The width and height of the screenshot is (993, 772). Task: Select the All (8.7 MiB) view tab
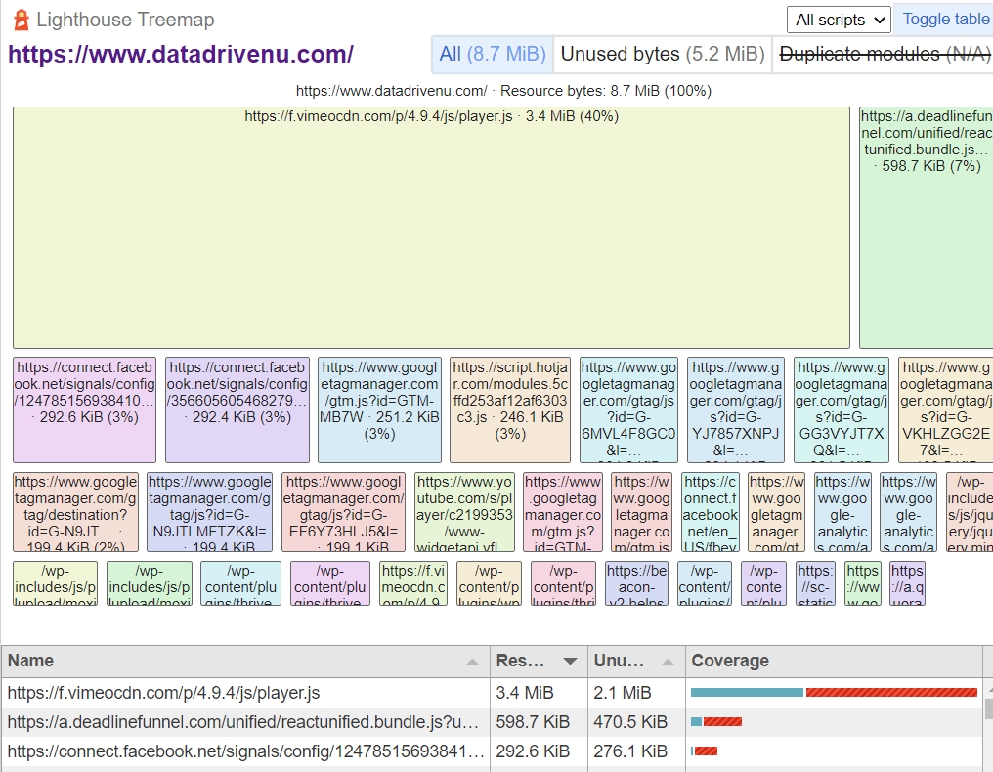pyautogui.click(x=493, y=54)
